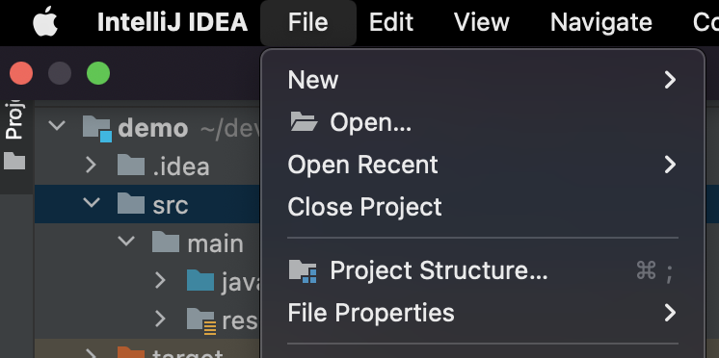The height and width of the screenshot is (358, 719).
Task: Click the folder icon below Project tab
Action: coord(14,161)
